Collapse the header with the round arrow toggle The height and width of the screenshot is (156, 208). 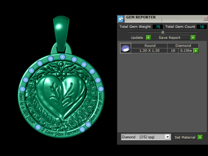[163, 32]
